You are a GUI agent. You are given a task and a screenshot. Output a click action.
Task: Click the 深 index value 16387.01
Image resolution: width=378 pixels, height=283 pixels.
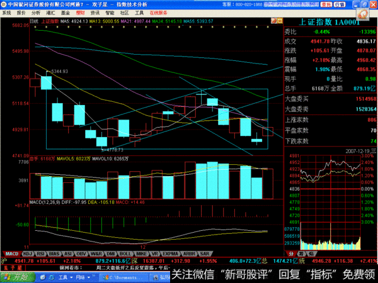(154, 261)
